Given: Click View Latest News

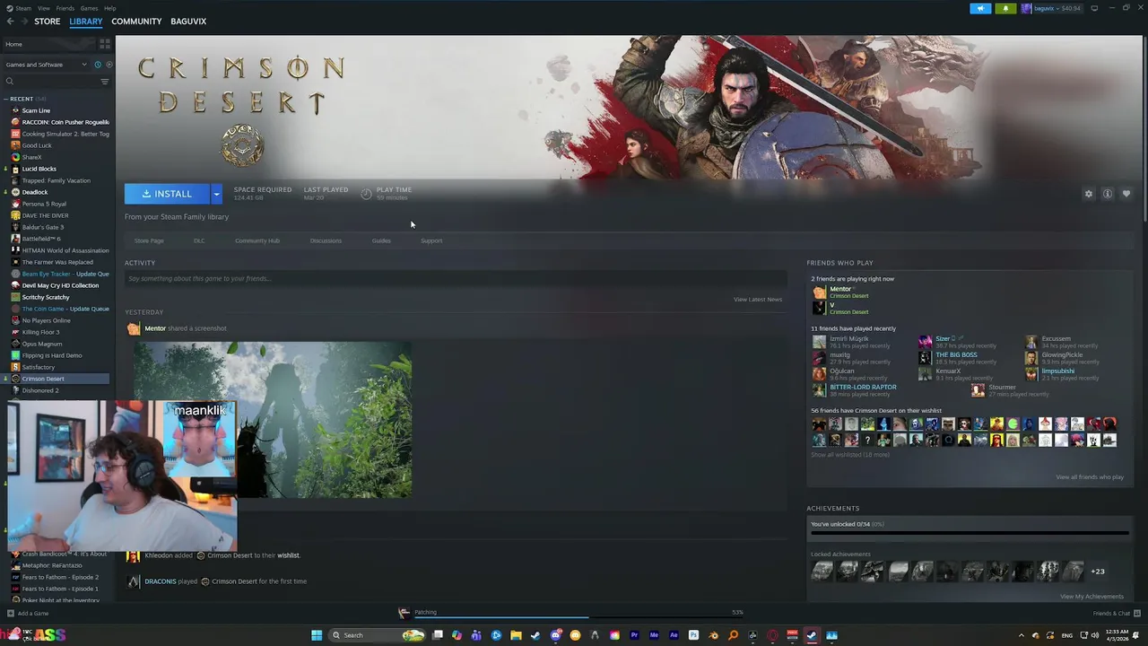Looking at the screenshot, I should click(758, 300).
